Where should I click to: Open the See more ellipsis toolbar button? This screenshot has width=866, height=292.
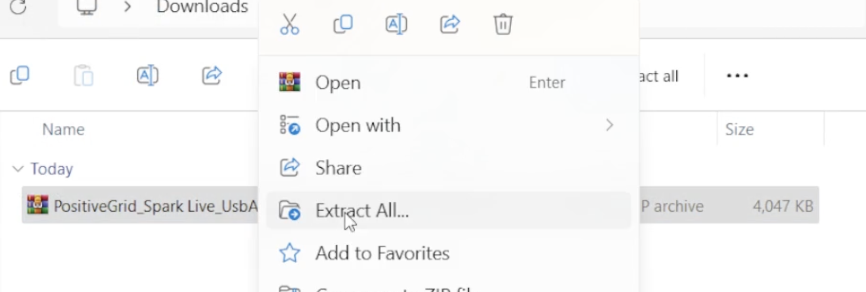point(737,75)
